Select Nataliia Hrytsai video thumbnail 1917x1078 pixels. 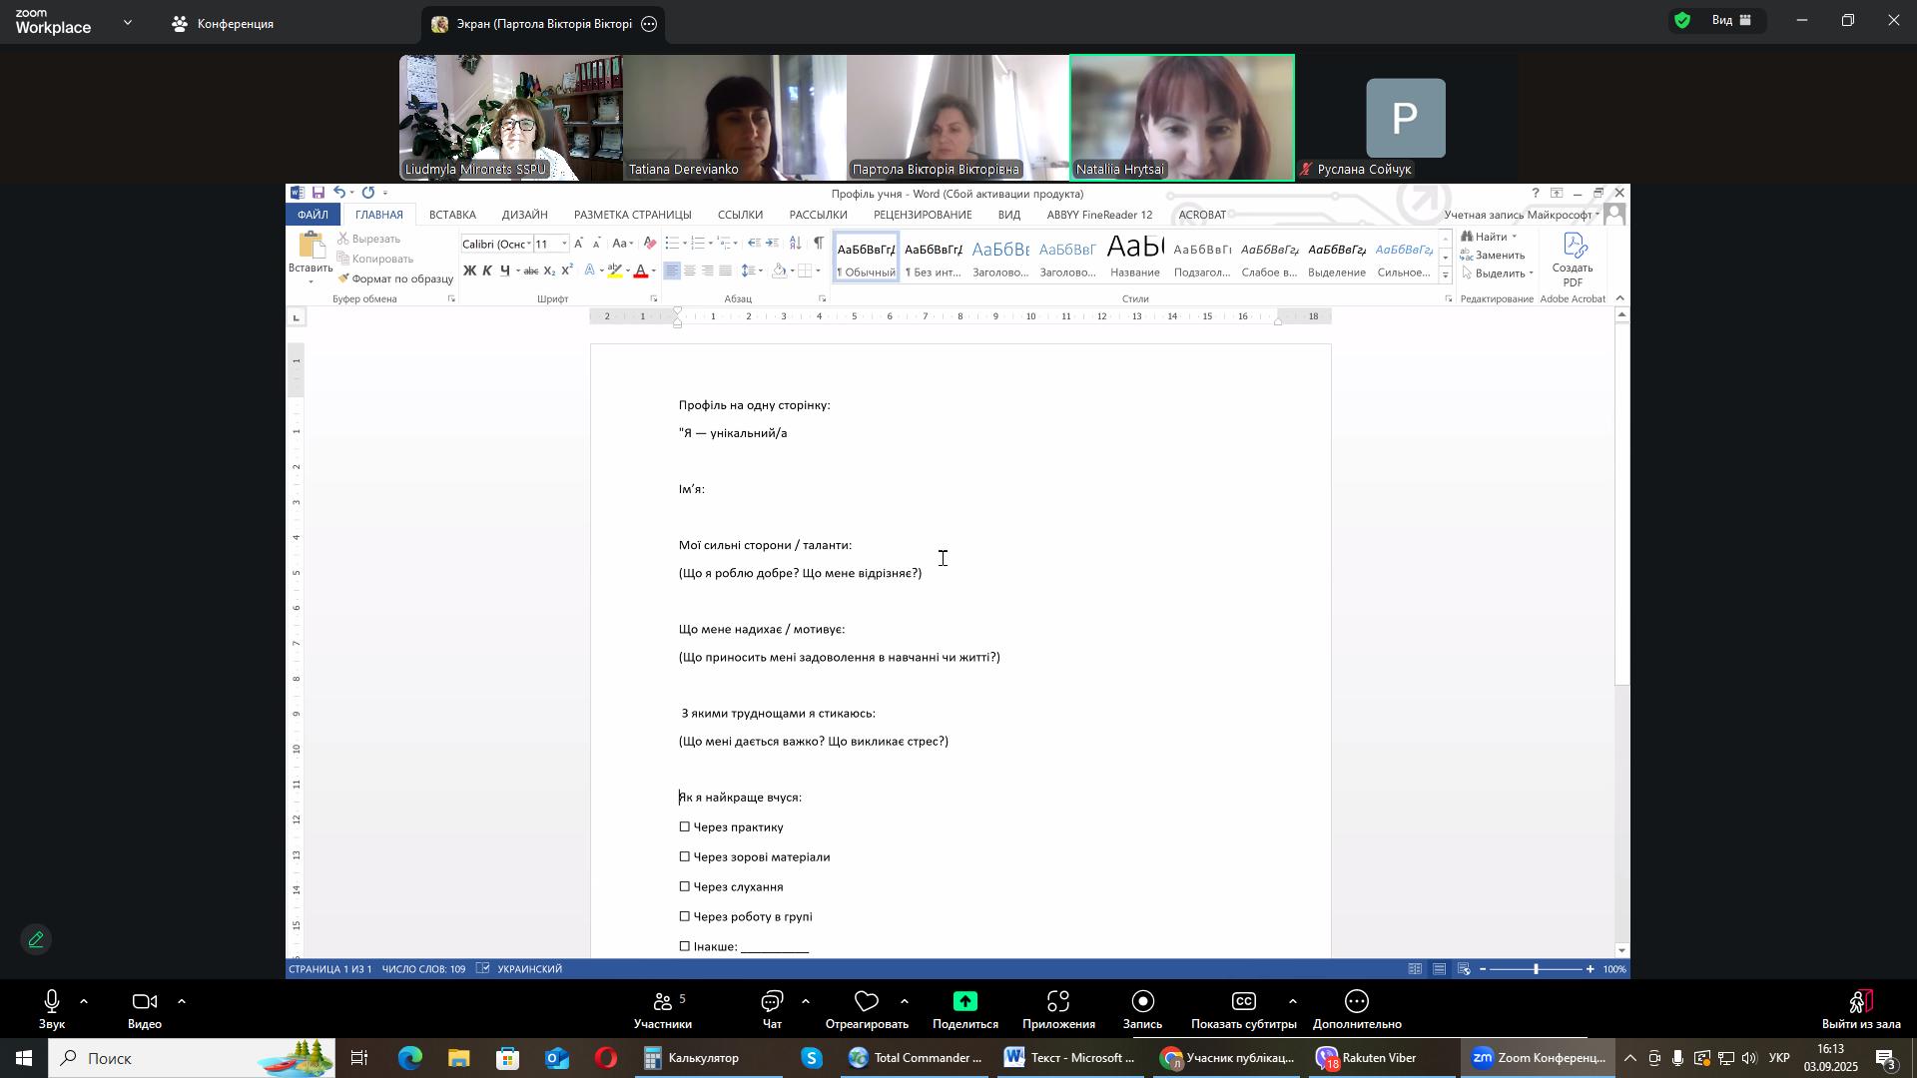point(1181,118)
